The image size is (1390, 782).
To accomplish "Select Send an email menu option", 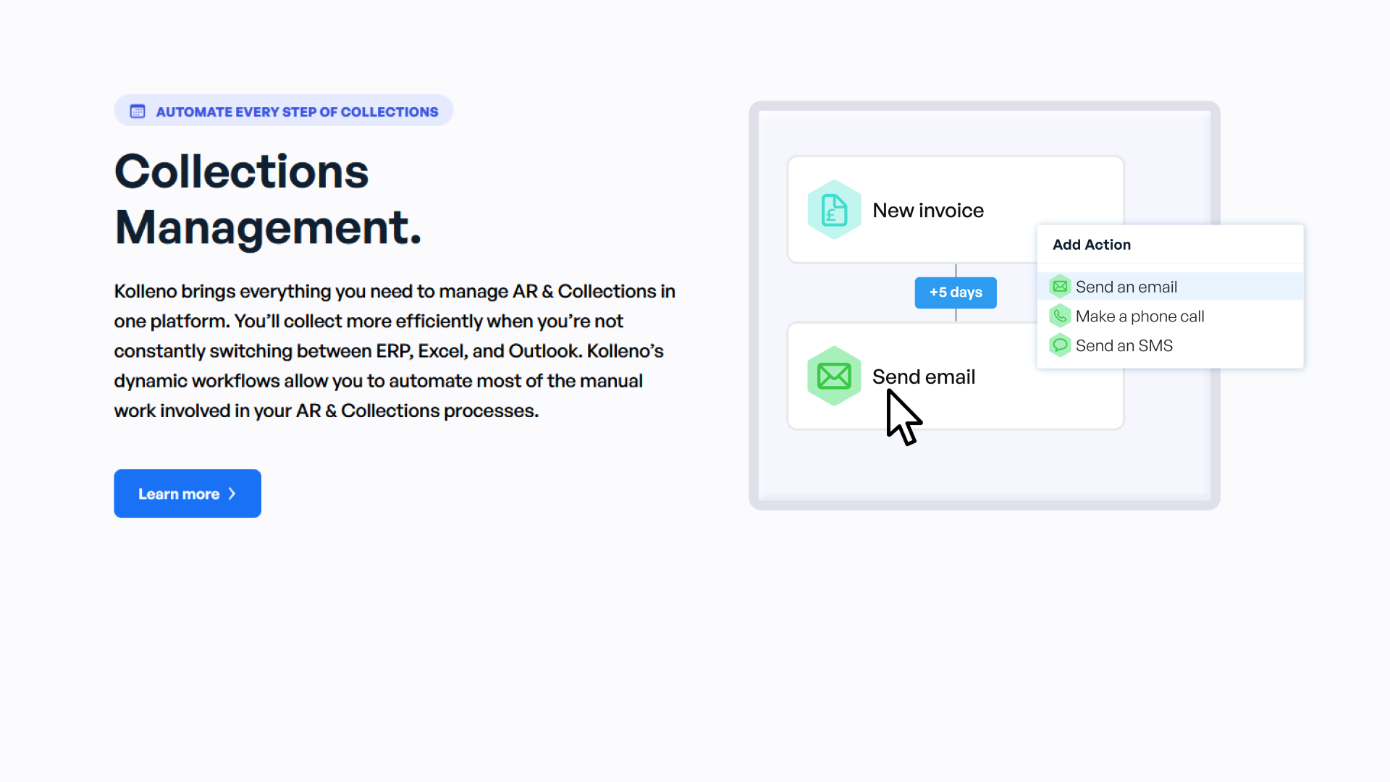I will [1126, 287].
